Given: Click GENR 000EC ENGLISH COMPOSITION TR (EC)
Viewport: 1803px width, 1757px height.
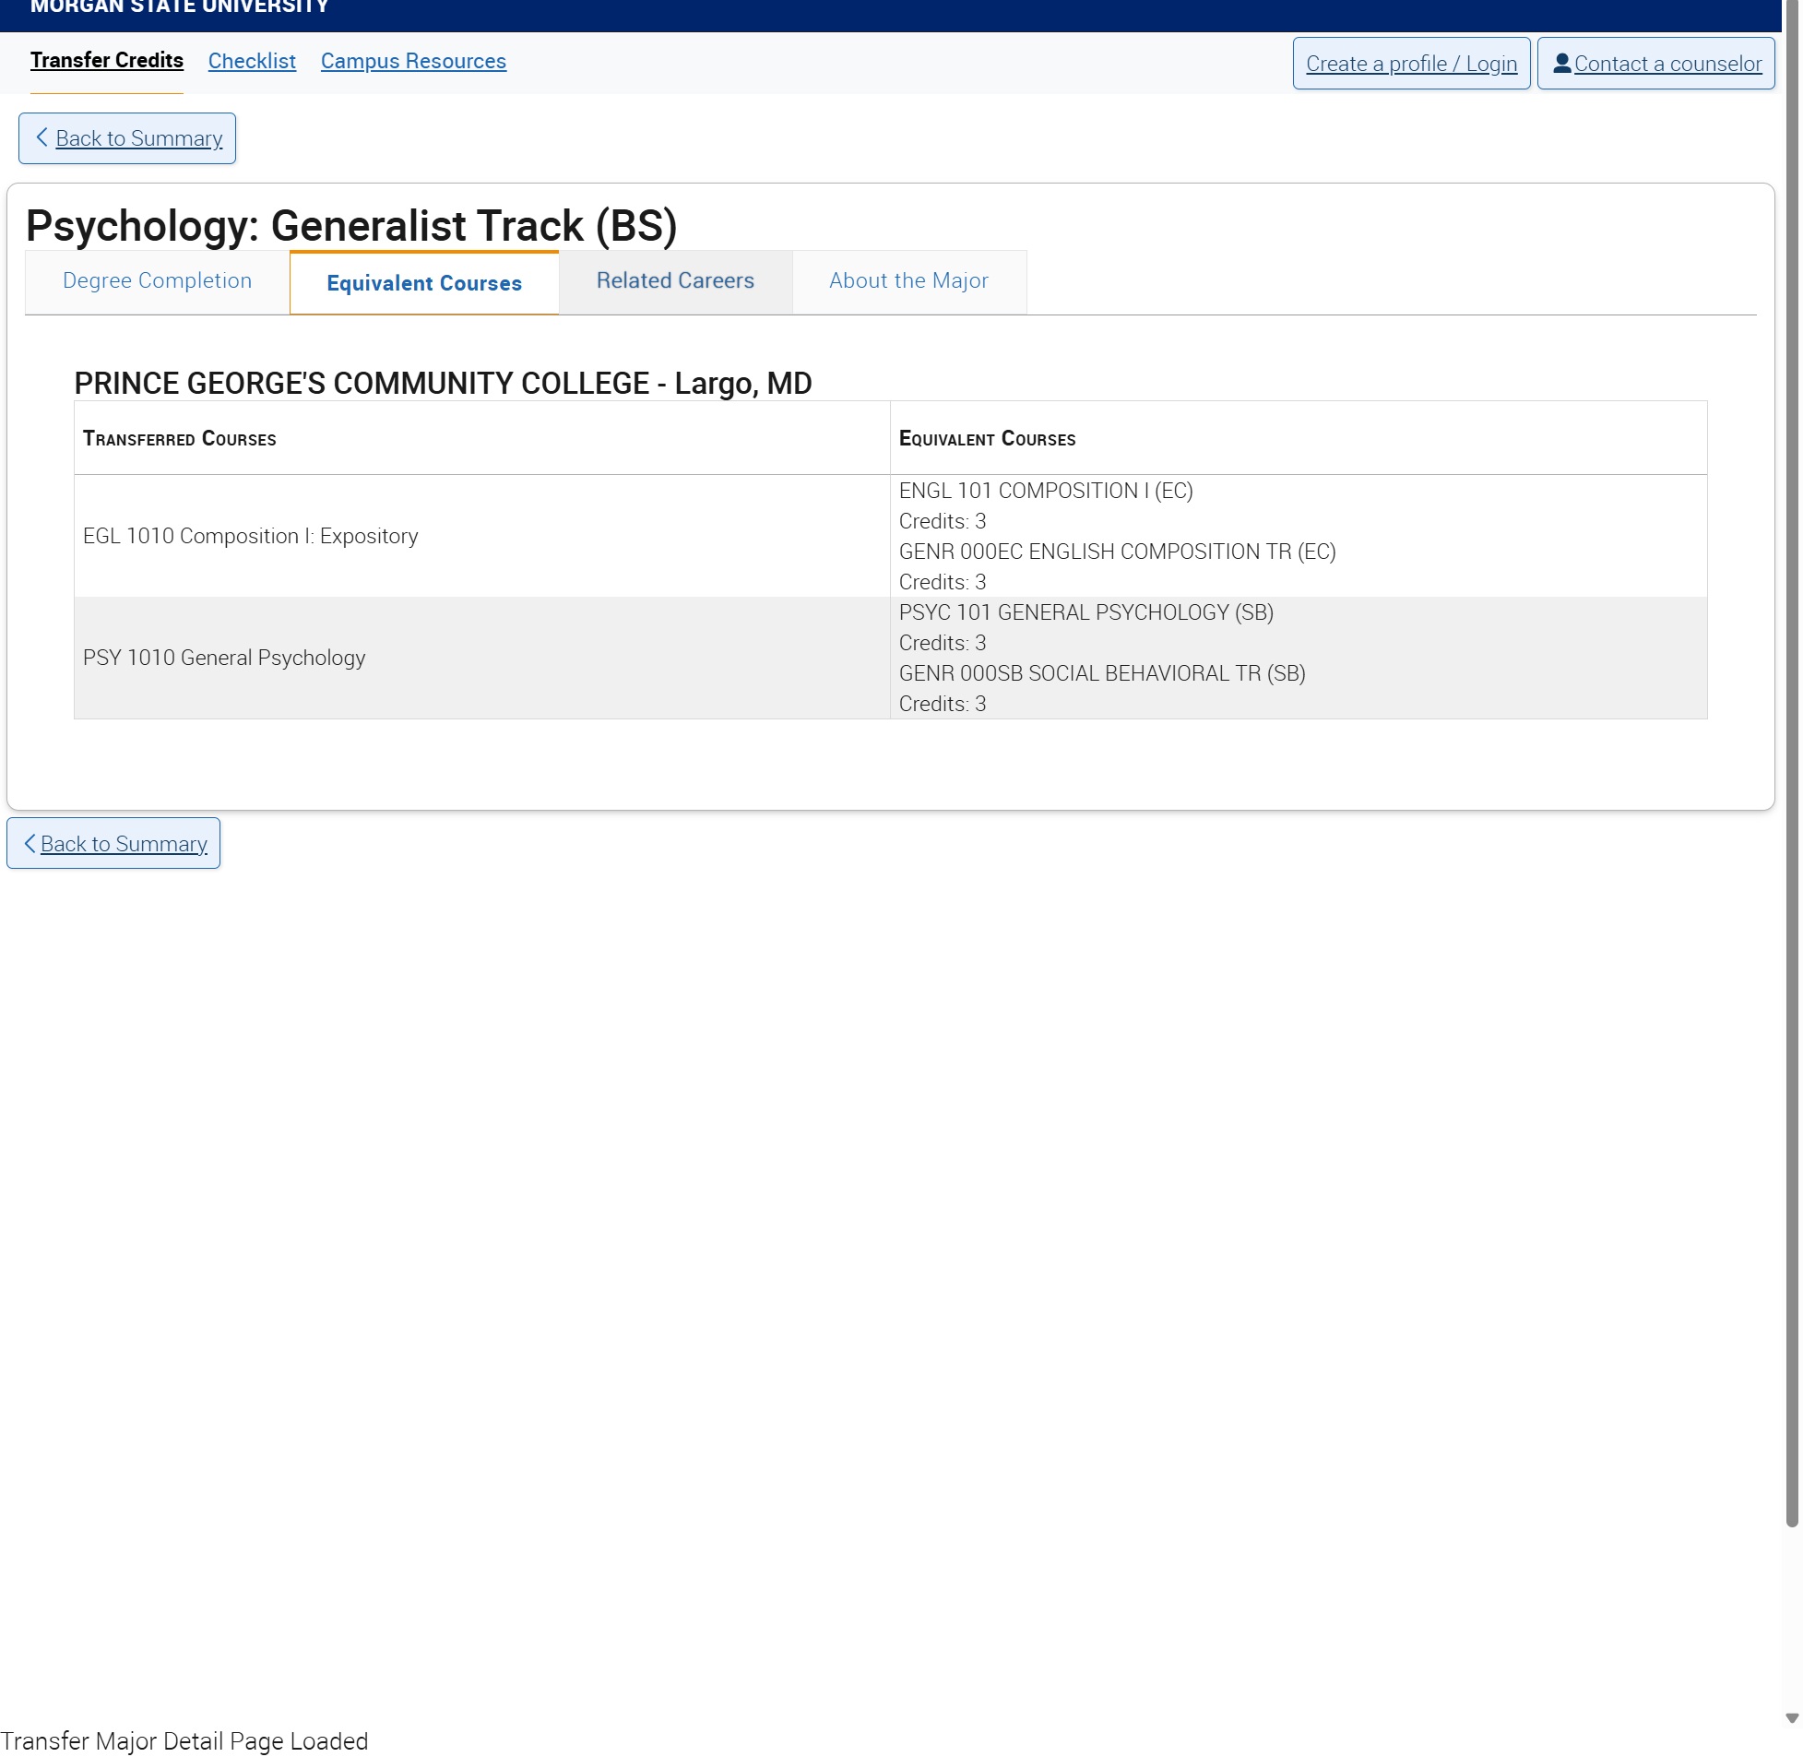Looking at the screenshot, I should coord(1117,552).
